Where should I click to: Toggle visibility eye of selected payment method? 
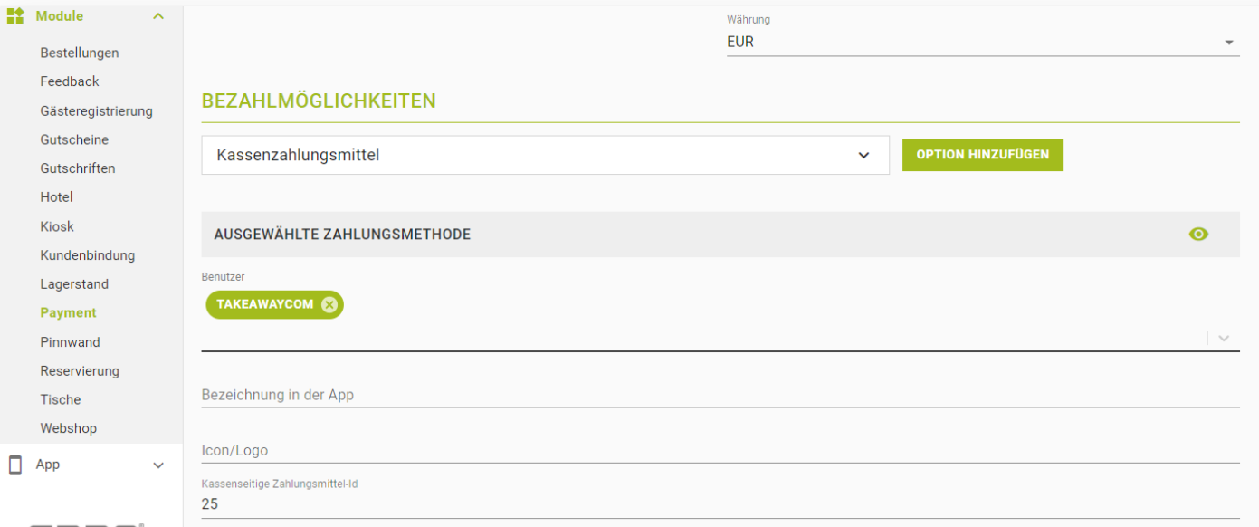[x=1198, y=235]
